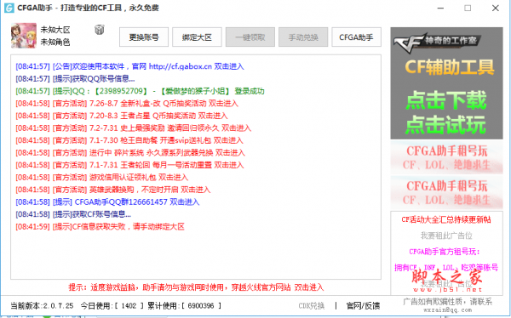Open the 7.26-8.7 全新礼盒 activity line

pyautogui.click(x=127, y=104)
